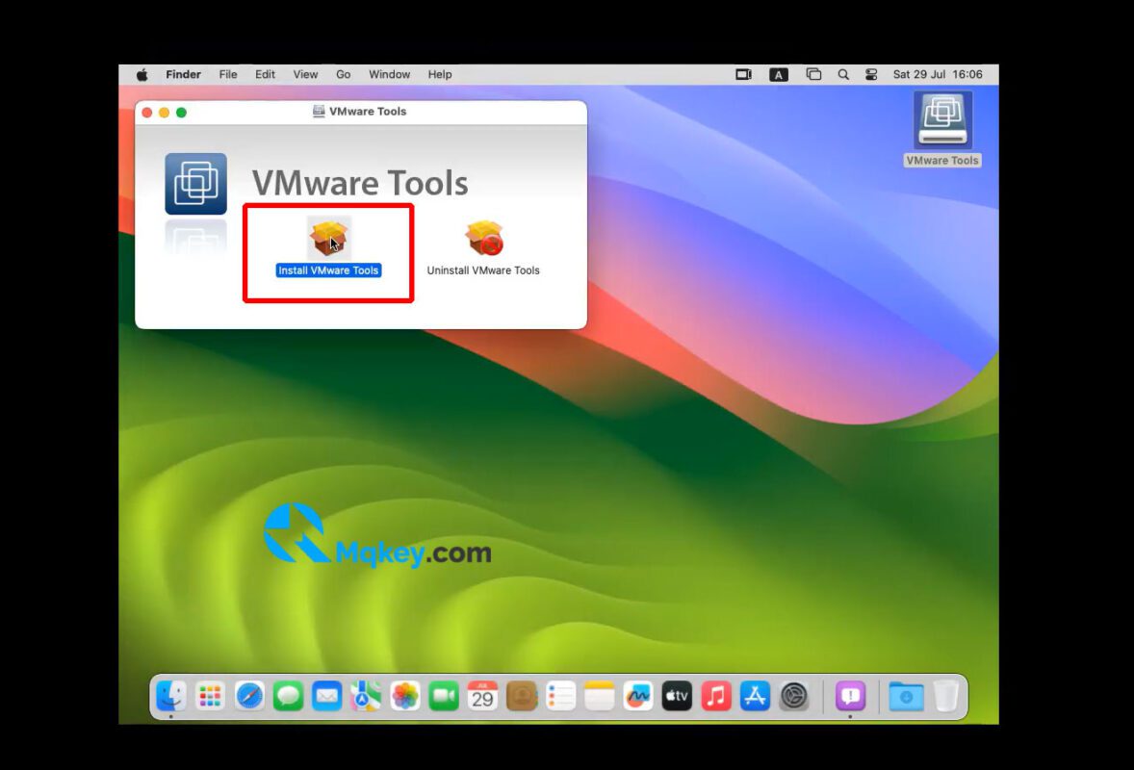
Task: Open the View menu
Action: (305, 74)
